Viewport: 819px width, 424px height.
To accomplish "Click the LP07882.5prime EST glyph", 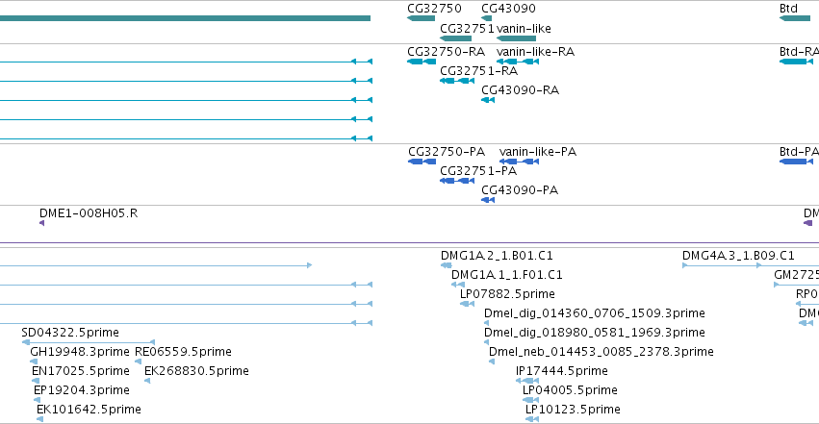I will pyautogui.click(x=467, y=304).
